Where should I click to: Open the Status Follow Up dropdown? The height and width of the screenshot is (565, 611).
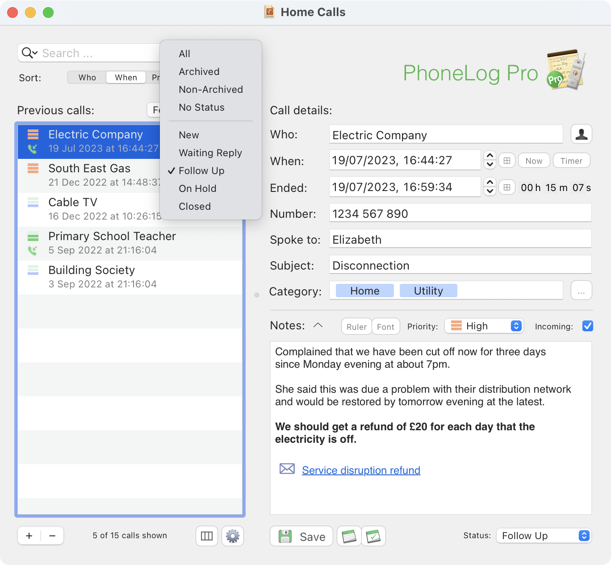(x=544, y=536)
